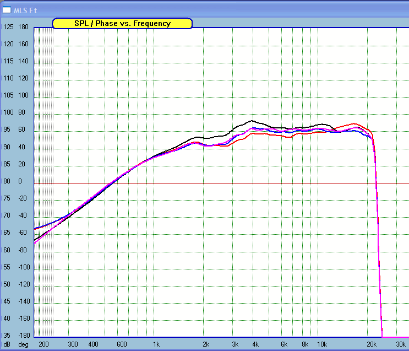This screenshot has height=351, width=409.
Task: Click the '4k' frequency axis label
Action: (255, 344)
